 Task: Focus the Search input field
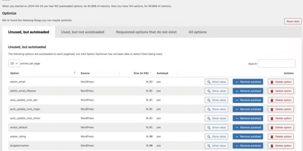[x=276, y=64]
